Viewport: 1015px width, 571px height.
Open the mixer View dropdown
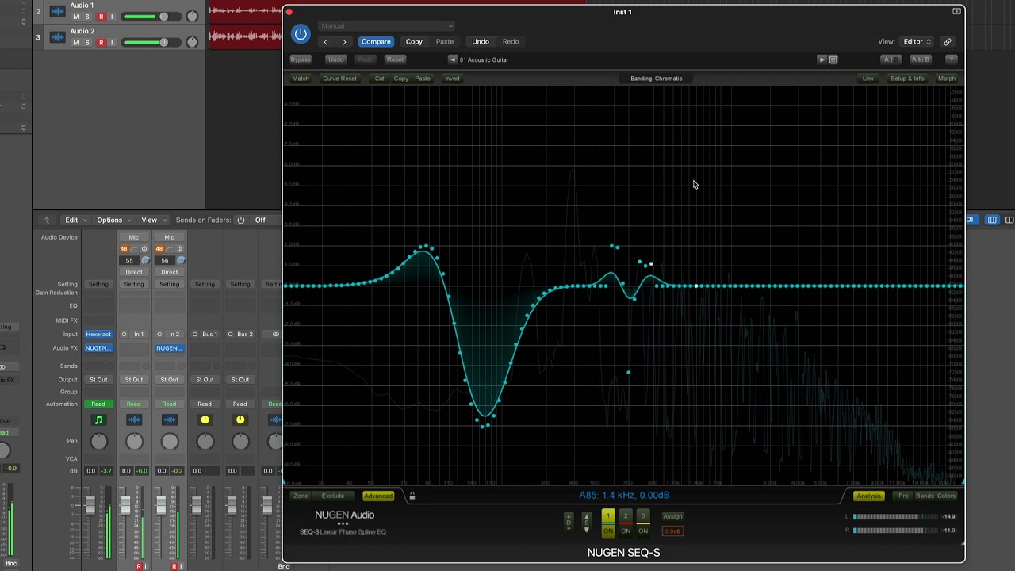154,220
